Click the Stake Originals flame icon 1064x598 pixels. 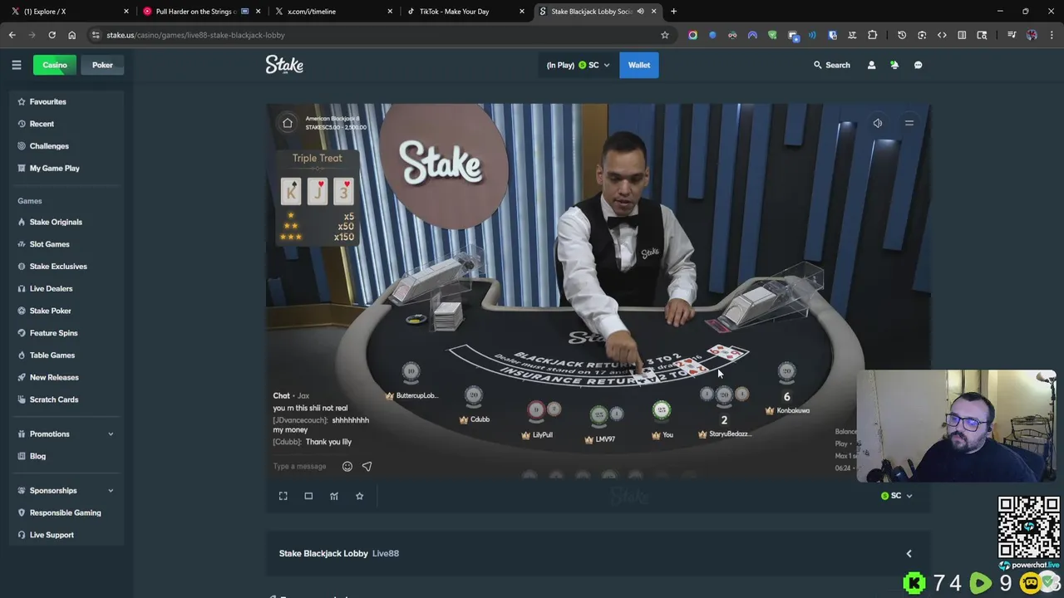tap(22, 222)
